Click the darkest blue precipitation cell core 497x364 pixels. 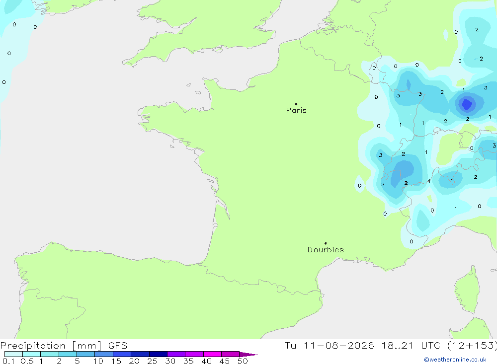point(467,104)
